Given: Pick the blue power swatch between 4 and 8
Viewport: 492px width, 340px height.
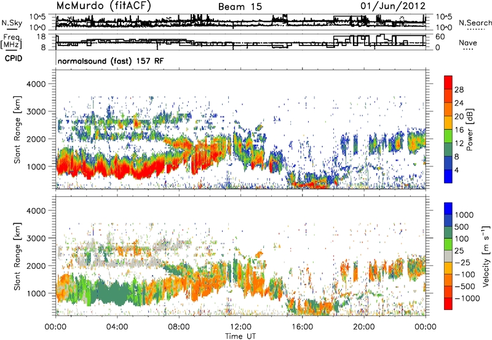Looking at the screenshot, I should [448, 163].
